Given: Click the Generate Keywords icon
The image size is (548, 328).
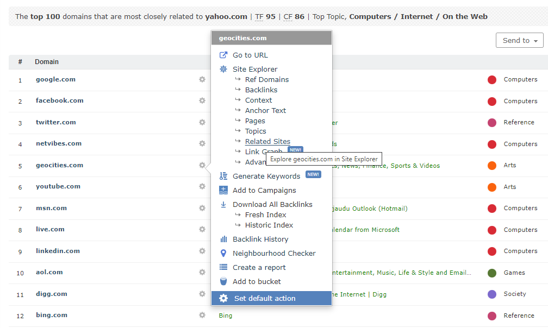Looking at the screenshot, I should pyautogui.click(x=223, y=176).
